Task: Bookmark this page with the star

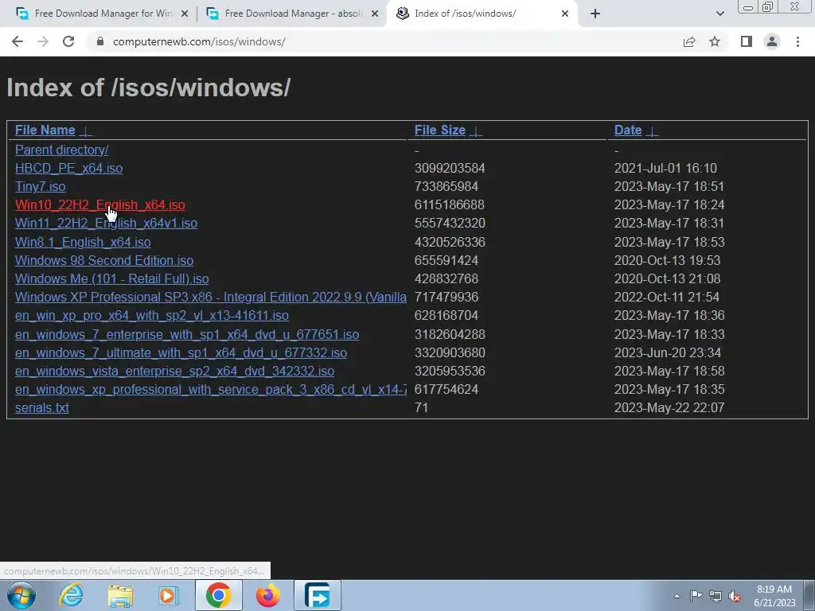Action: point(715,41)
